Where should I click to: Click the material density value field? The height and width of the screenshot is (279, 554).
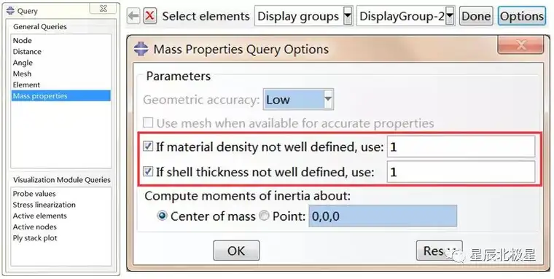[461, 146]
